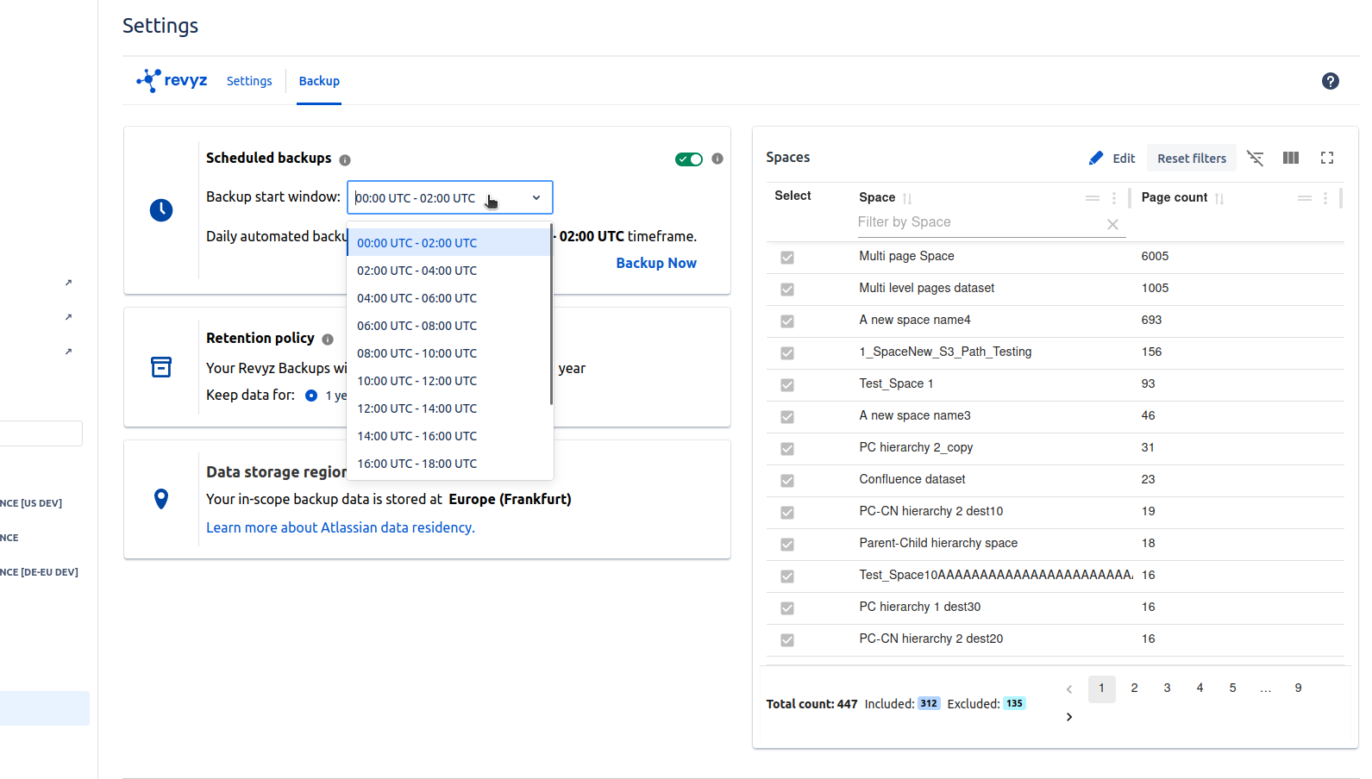Toggle scheduled backups switch off
This screenshot has width=1372, height=779.
688,159
